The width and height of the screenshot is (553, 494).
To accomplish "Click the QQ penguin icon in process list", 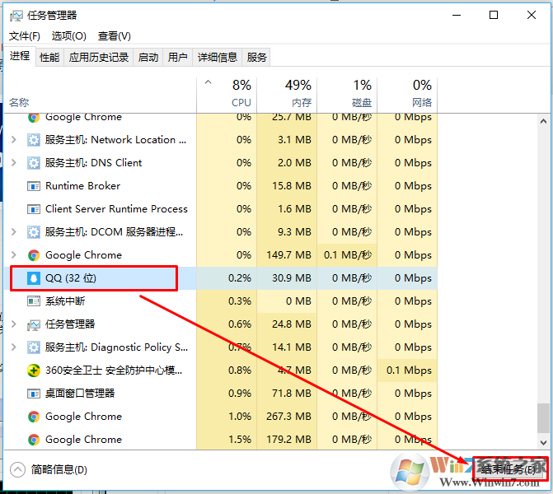I will pos(34,278).
